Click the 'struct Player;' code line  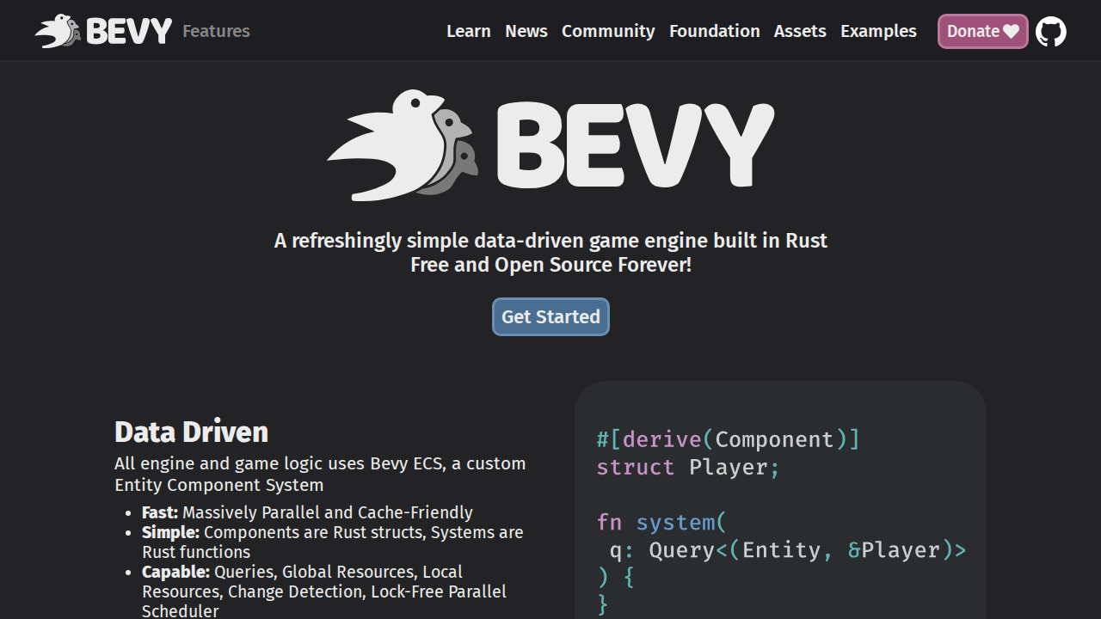[687, 467]
